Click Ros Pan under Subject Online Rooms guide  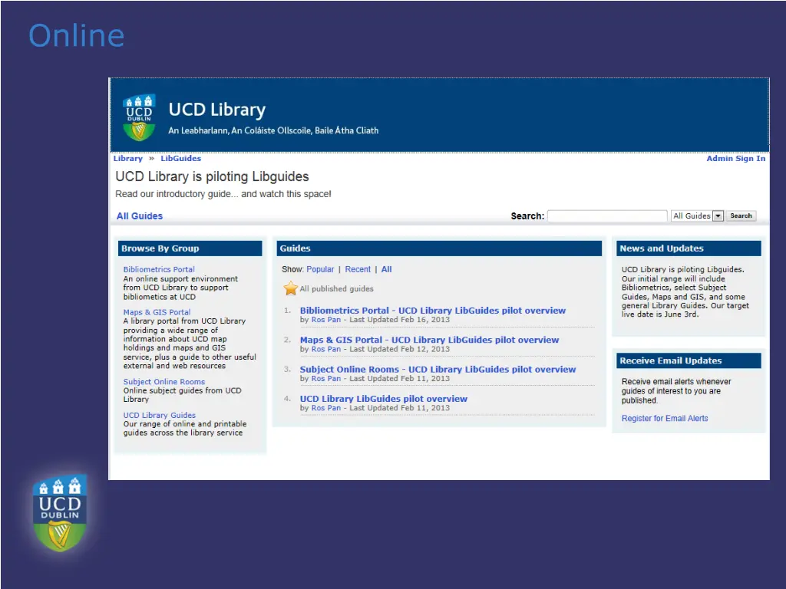tap(325, 379)
